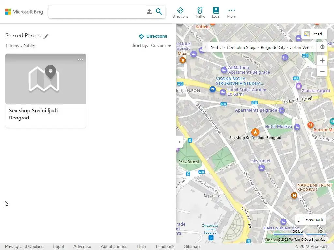Click Narodni Front Beograd hospital pin
334x250 pixels.
pyautogui.click(x=294, y=195)
